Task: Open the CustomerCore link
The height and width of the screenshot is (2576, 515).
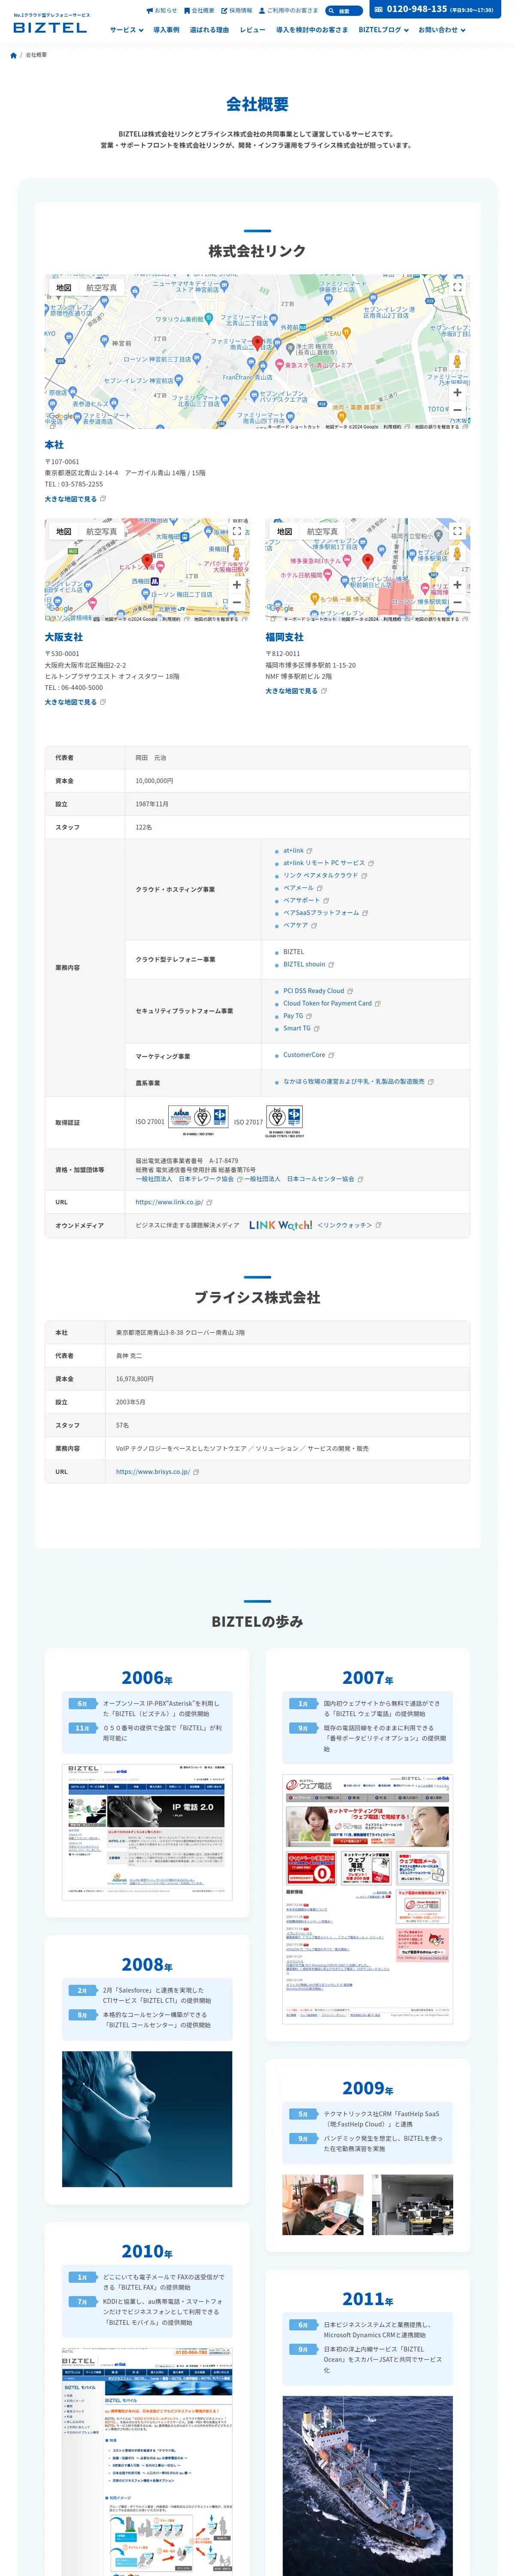Action: pyautogui.click(x=308, y=1055)
